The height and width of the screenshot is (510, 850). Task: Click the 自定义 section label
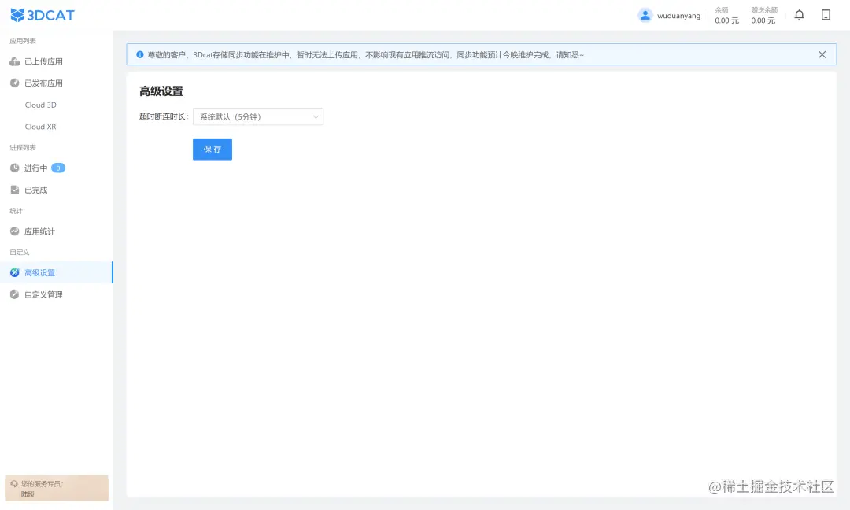pyautogui.click(x=20, y=252)
